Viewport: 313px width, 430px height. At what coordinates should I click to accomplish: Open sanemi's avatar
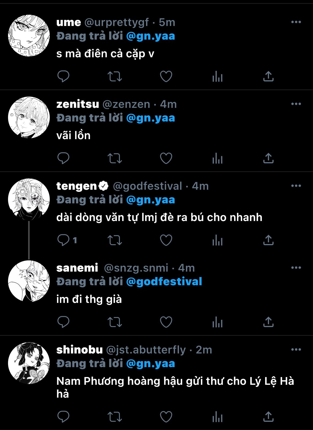[29, 281]
